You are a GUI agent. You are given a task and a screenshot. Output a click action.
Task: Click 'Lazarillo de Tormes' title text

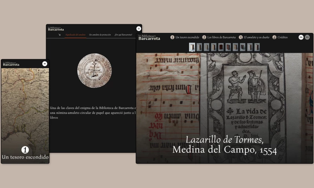tap(225, 139)
